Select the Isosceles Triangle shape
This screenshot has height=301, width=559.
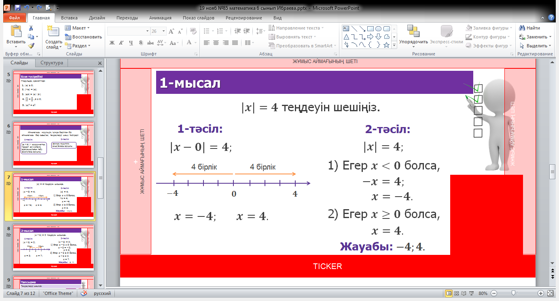[x=346, y=37]
